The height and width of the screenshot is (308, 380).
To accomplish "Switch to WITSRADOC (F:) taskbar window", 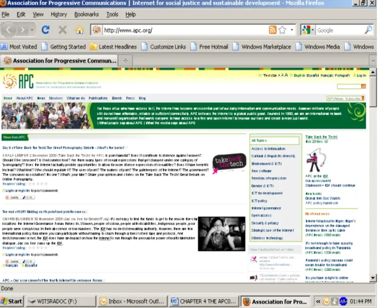I will [61, 301].
